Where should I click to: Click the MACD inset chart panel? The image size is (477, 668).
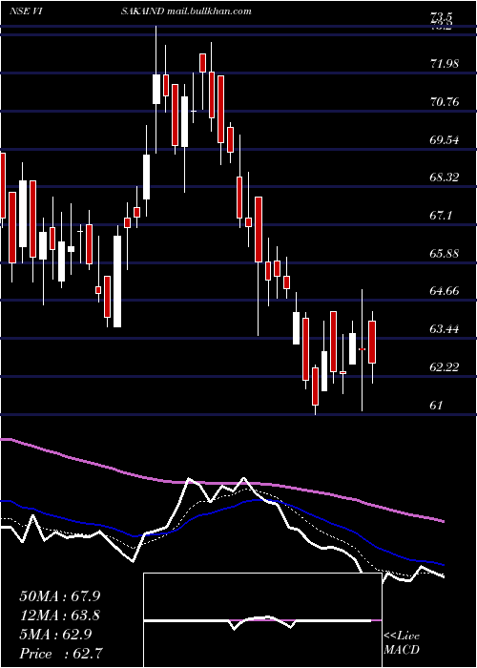[262, 620]
